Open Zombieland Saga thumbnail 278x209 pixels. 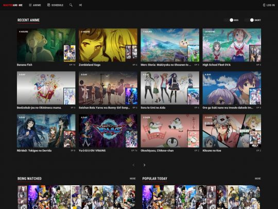108,45
